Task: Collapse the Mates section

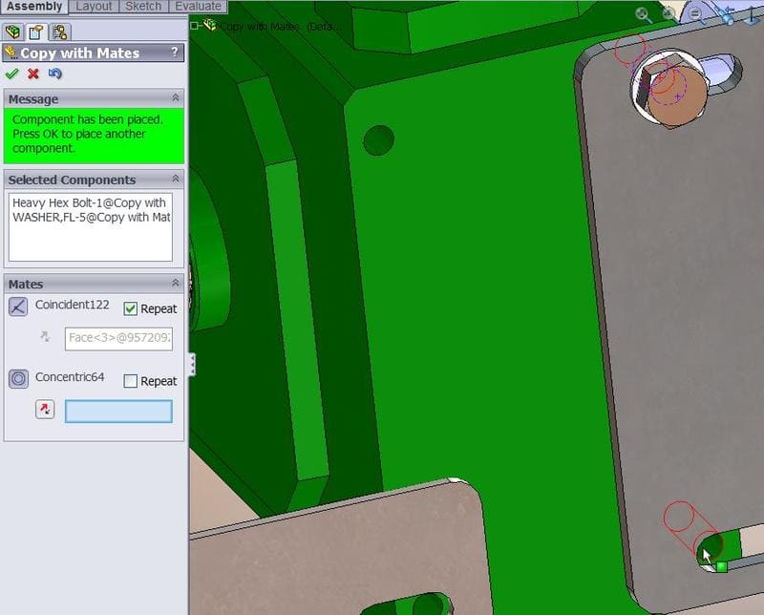Action: [175, 284]
